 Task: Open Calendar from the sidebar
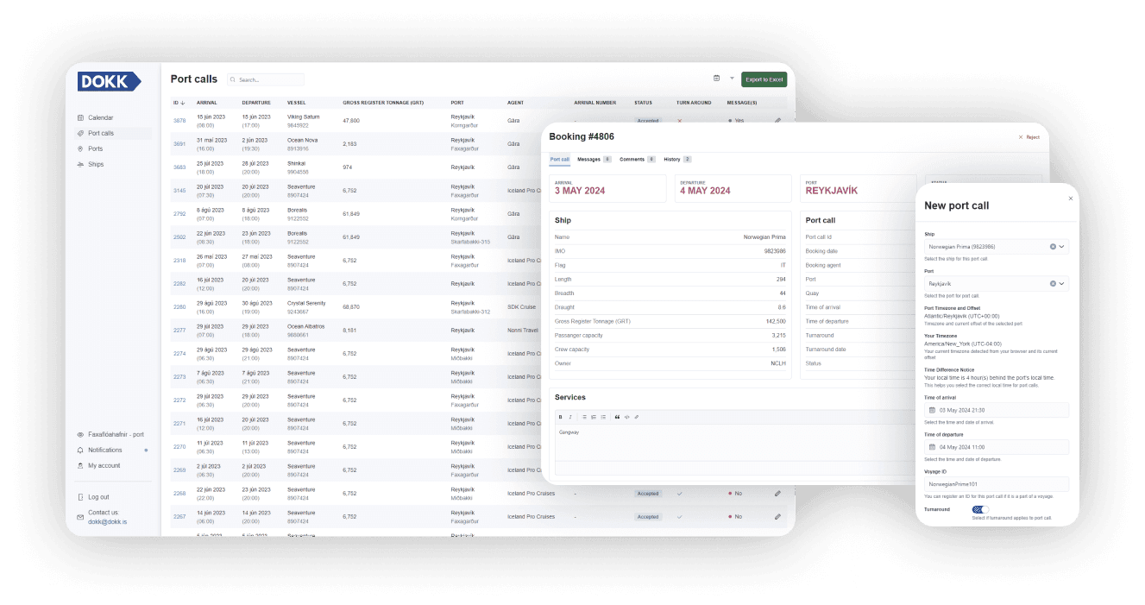100,117
